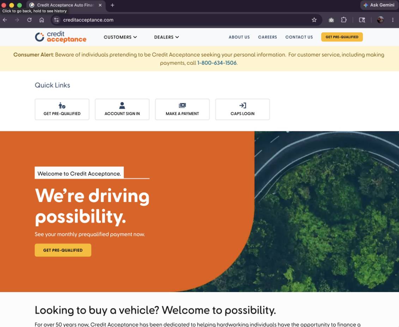Viewport: 399px width, 327px height.
Task: Reload the page with the refresh icon
Action: 29,20
